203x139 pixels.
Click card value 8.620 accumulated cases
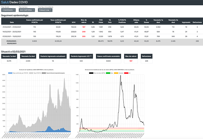point(109,61)
